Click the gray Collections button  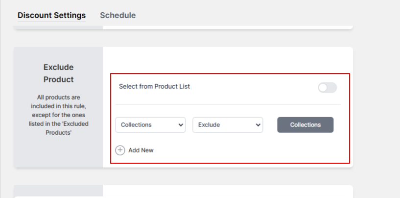coord(306,125)
